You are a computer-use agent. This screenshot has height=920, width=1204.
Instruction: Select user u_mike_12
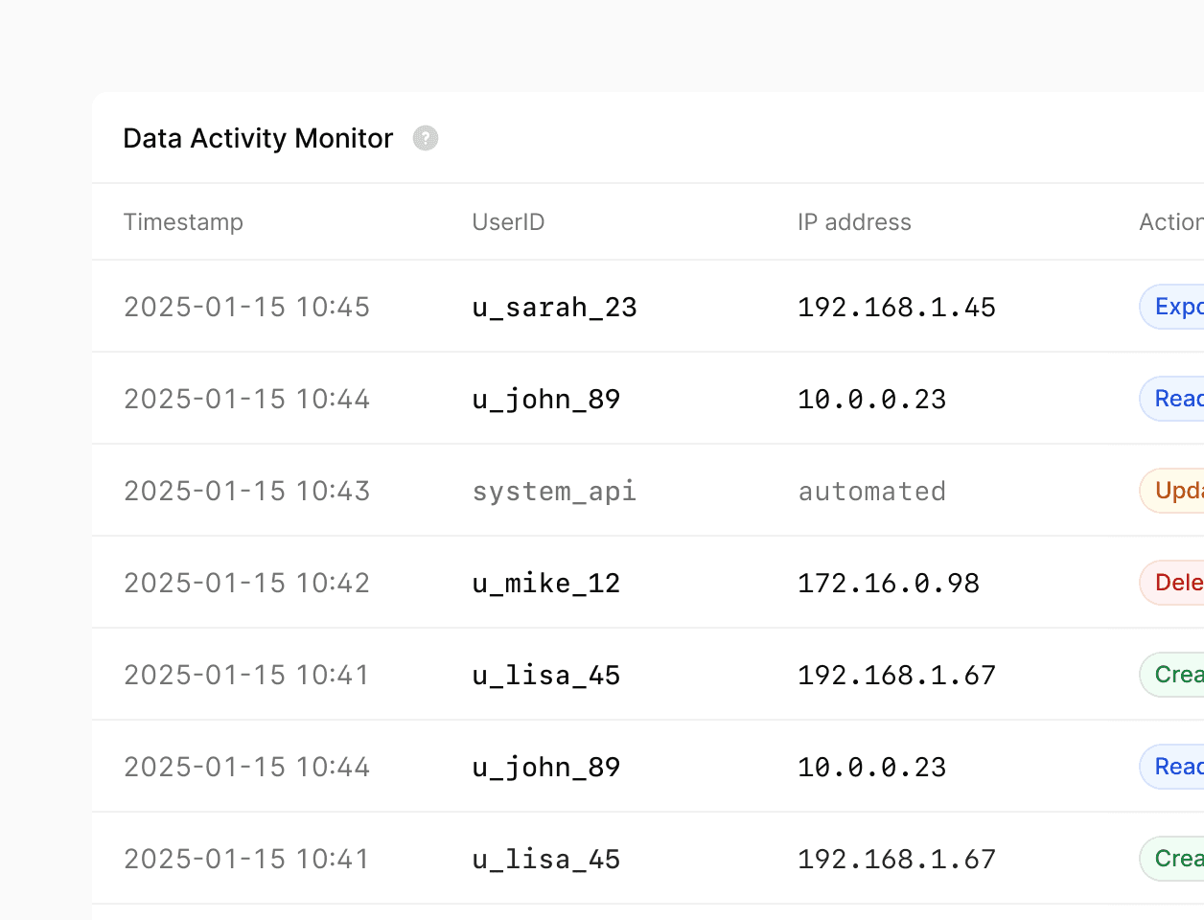point(545,584)
